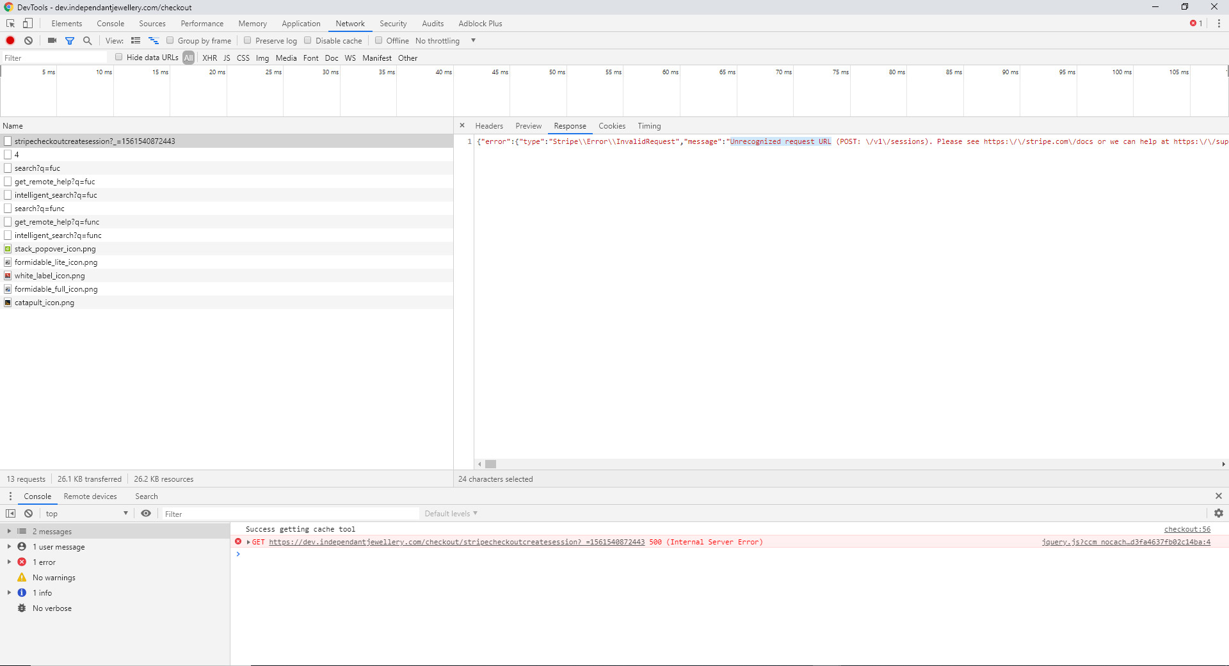Clear the network requests log
The width and height of the screenshot is (1229, 666).
[28, 40]
